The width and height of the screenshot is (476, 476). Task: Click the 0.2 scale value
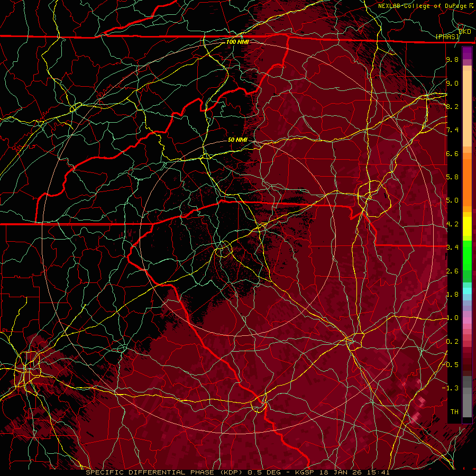pyautogui.click(x=452, y=342)
